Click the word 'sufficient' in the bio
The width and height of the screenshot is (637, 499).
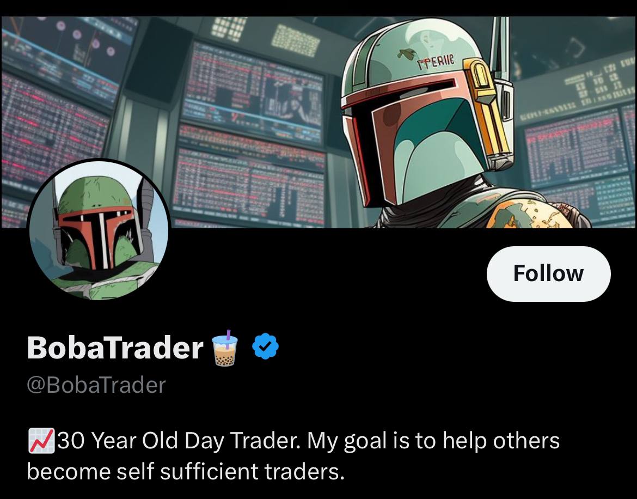[209, 471]
